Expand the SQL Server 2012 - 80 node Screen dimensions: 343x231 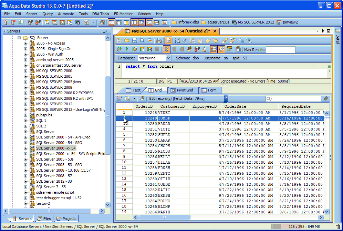tap(25, 181)
